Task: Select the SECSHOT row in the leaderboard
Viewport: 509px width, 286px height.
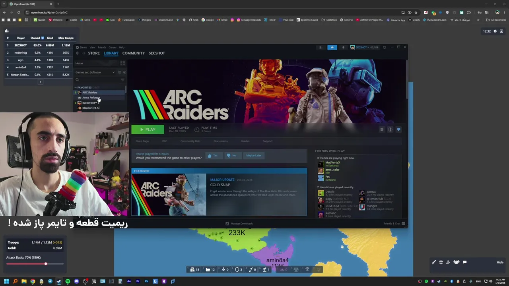Action: coord(38,45)
